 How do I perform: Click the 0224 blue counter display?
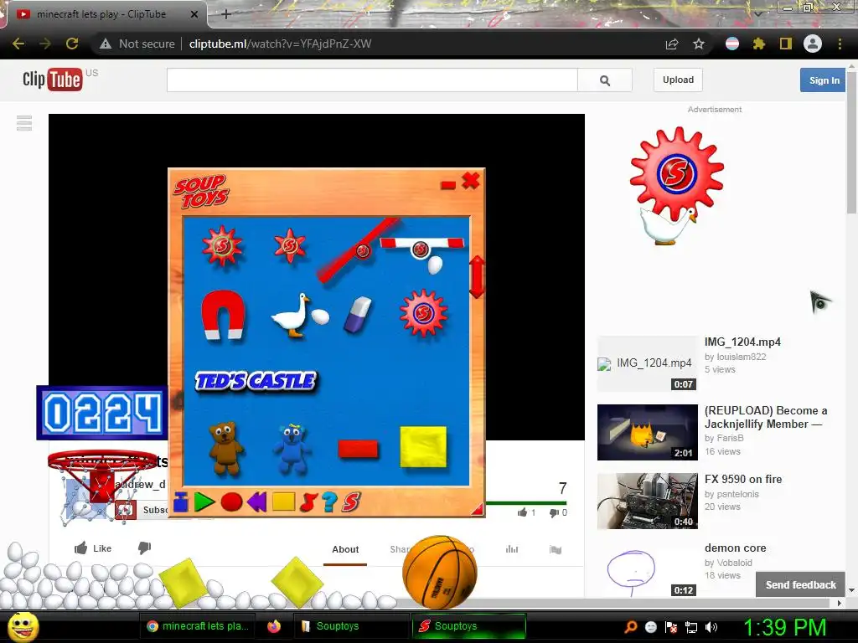[x=102, y=413]
